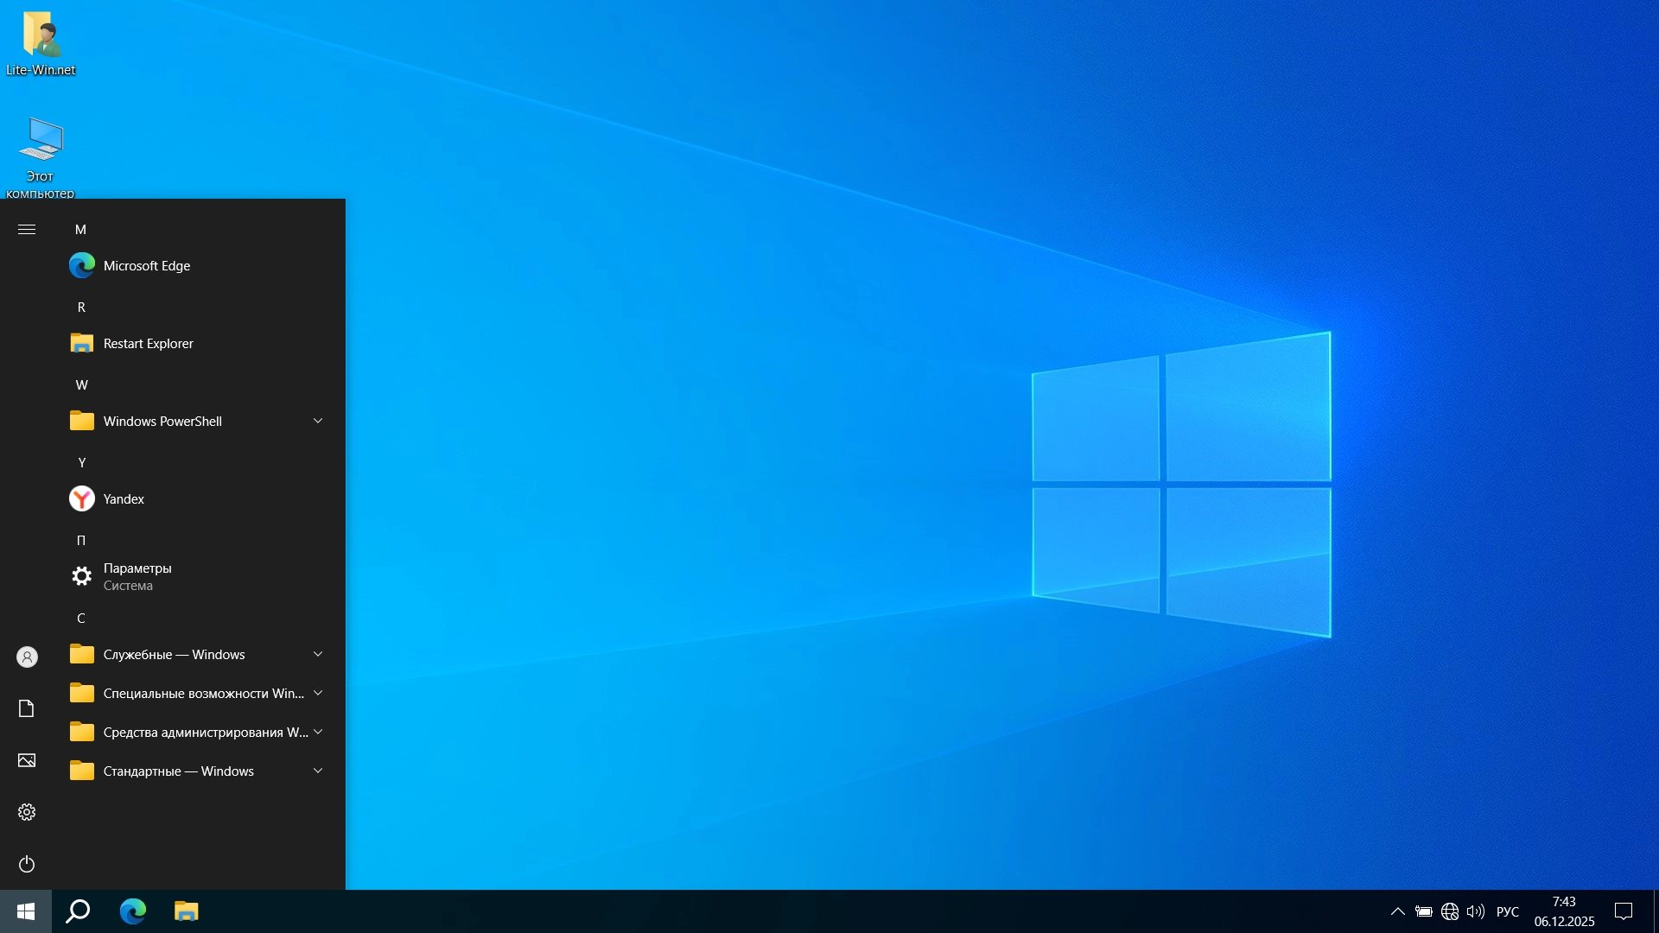Expand the Windows PowerShell folder
The width and height of the screenshot is (1659, 933).
tap(318, 421)
